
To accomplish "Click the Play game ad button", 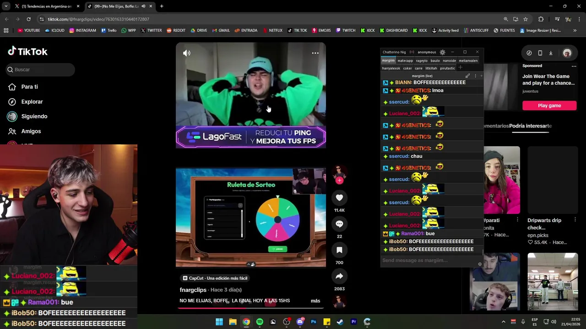I will coord(549,106).
